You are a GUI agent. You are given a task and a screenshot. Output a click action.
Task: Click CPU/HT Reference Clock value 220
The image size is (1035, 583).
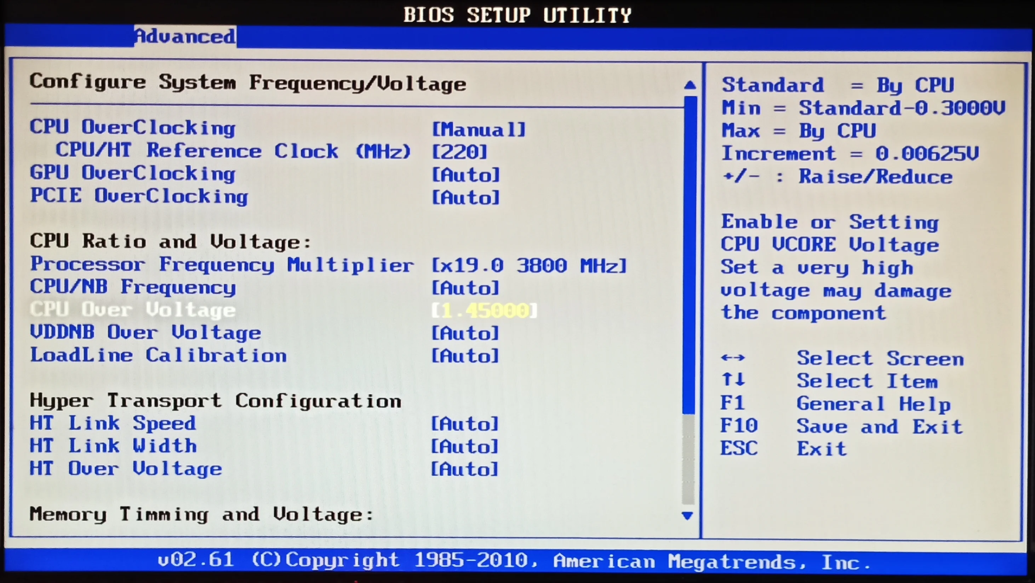(x=460, y=152)
